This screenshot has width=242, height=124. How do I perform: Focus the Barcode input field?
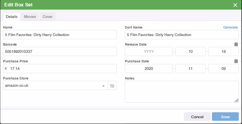coord(60,51)
